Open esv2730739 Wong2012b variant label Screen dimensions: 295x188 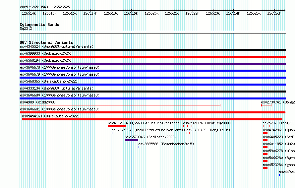(x=208, y=130)
